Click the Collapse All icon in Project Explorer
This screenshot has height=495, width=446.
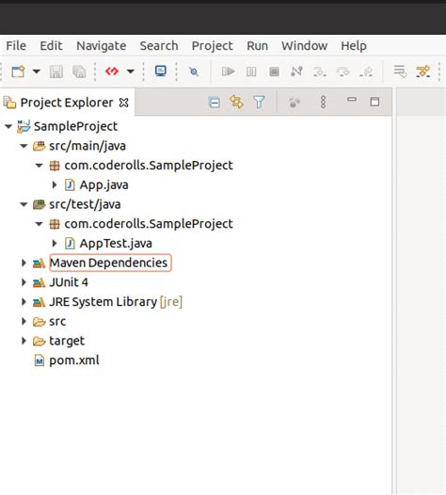click(215, 103)
